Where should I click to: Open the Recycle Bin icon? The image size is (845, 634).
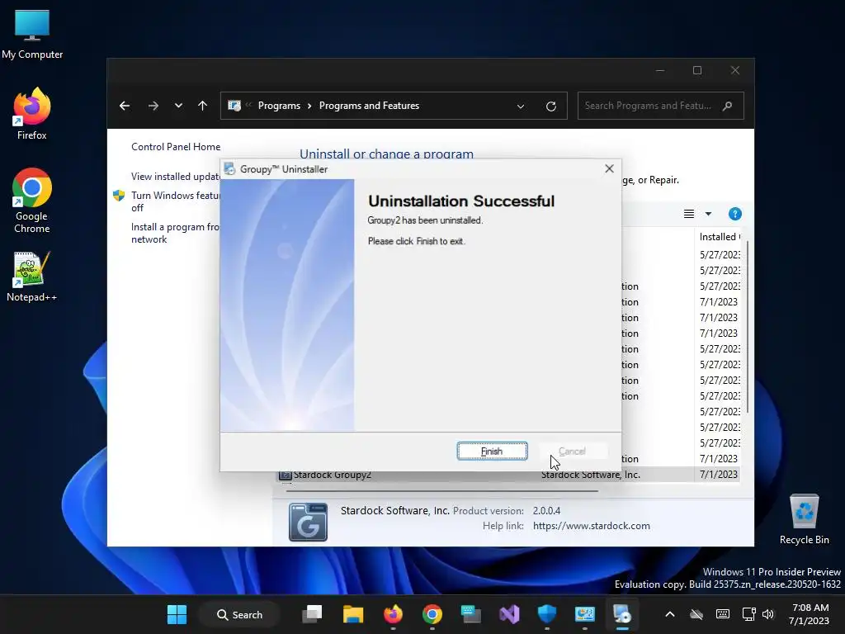pyautogui.click(x=804, y=519)
